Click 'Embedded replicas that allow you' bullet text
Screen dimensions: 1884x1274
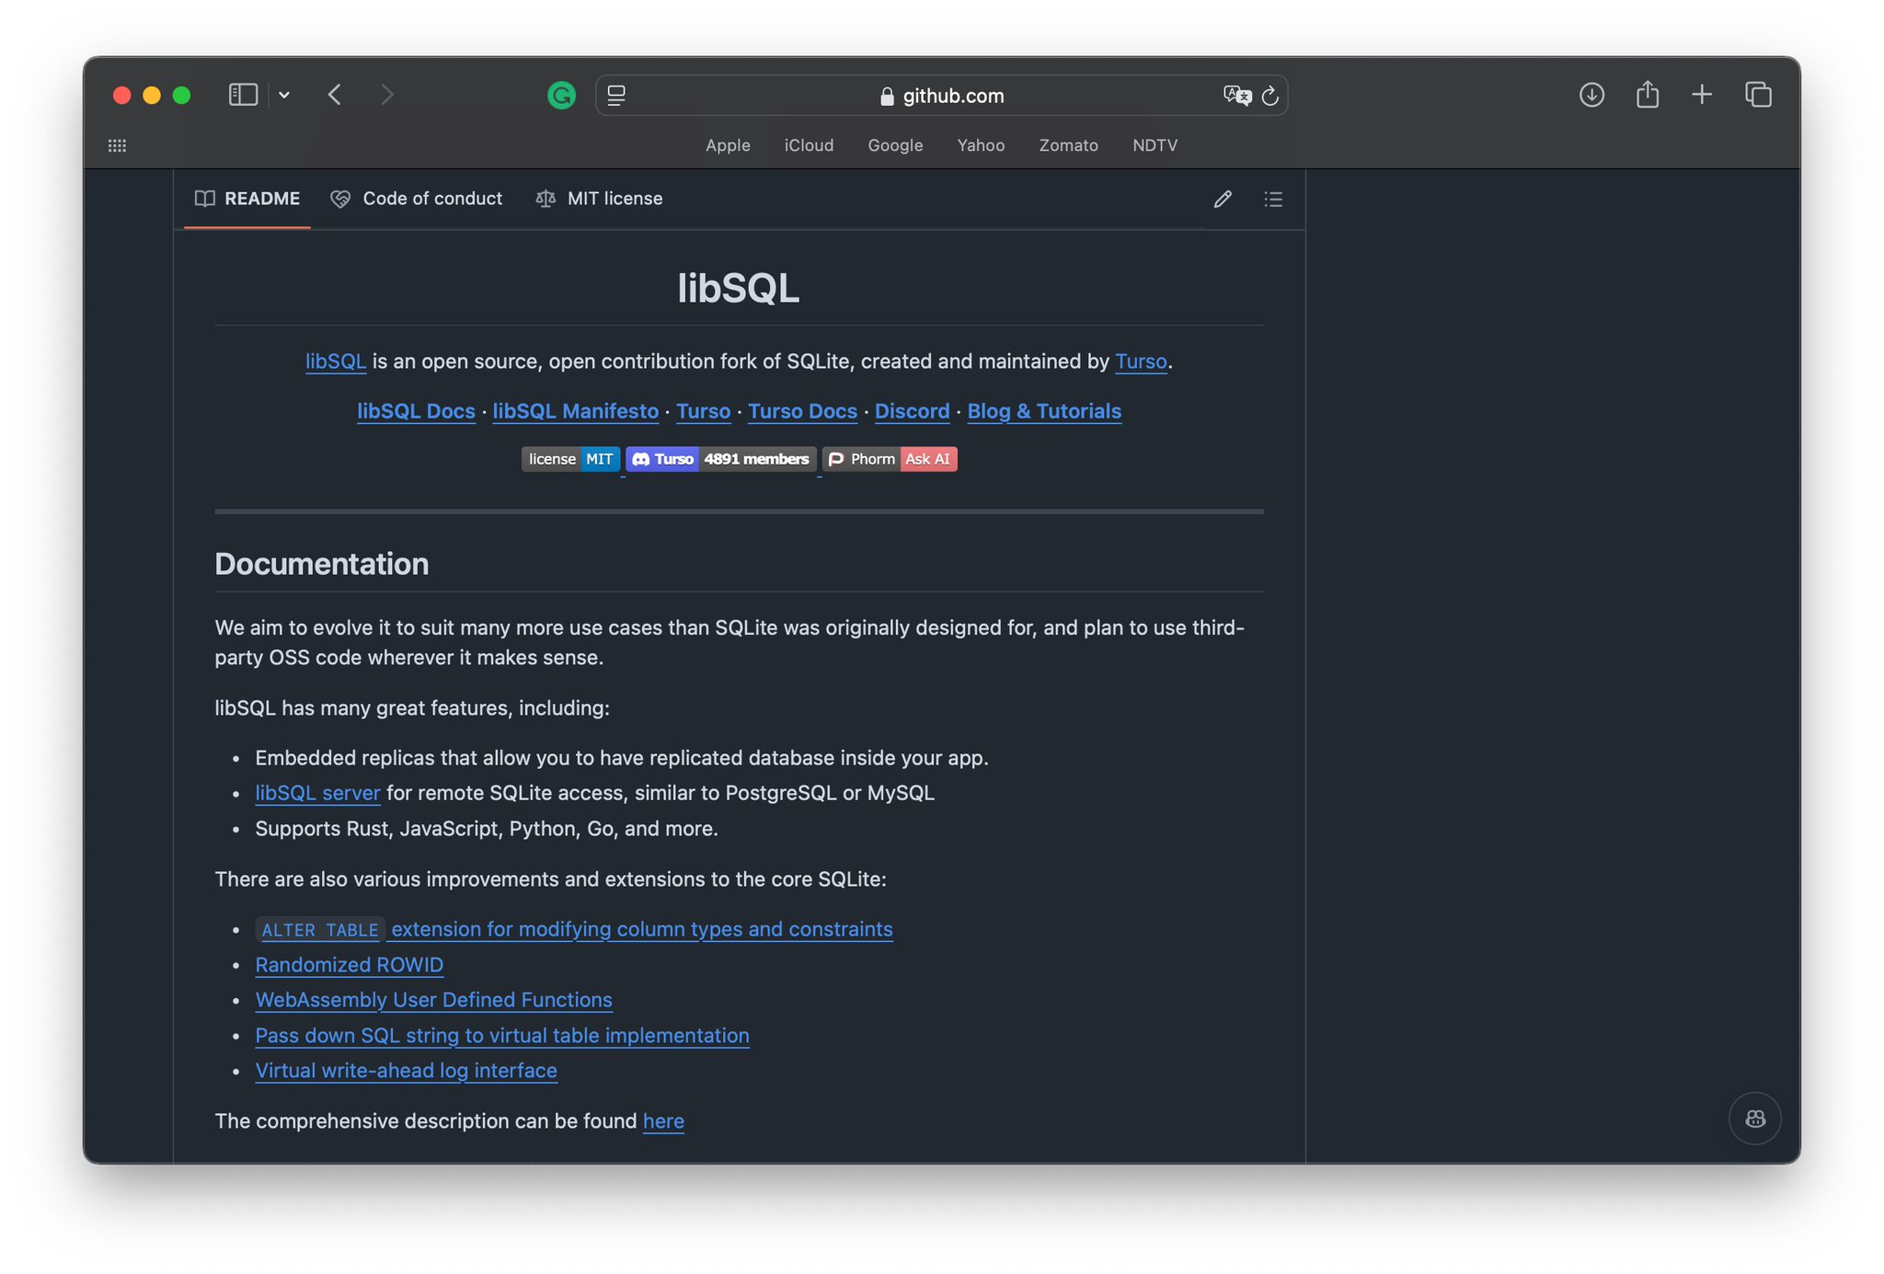tap(622, 758)
